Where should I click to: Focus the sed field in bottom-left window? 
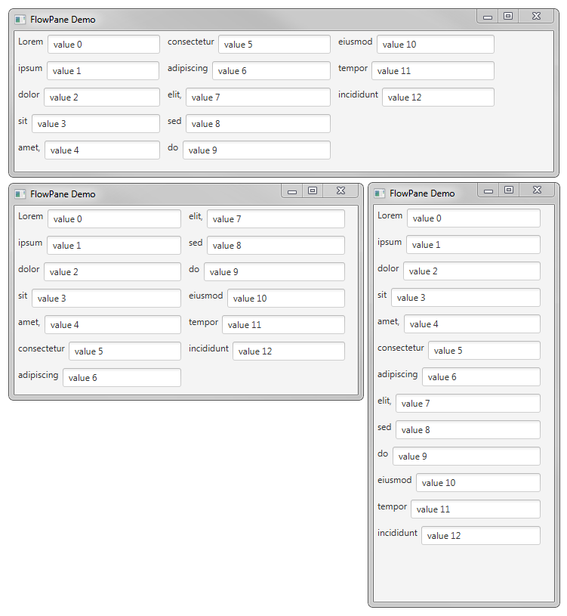276,245
